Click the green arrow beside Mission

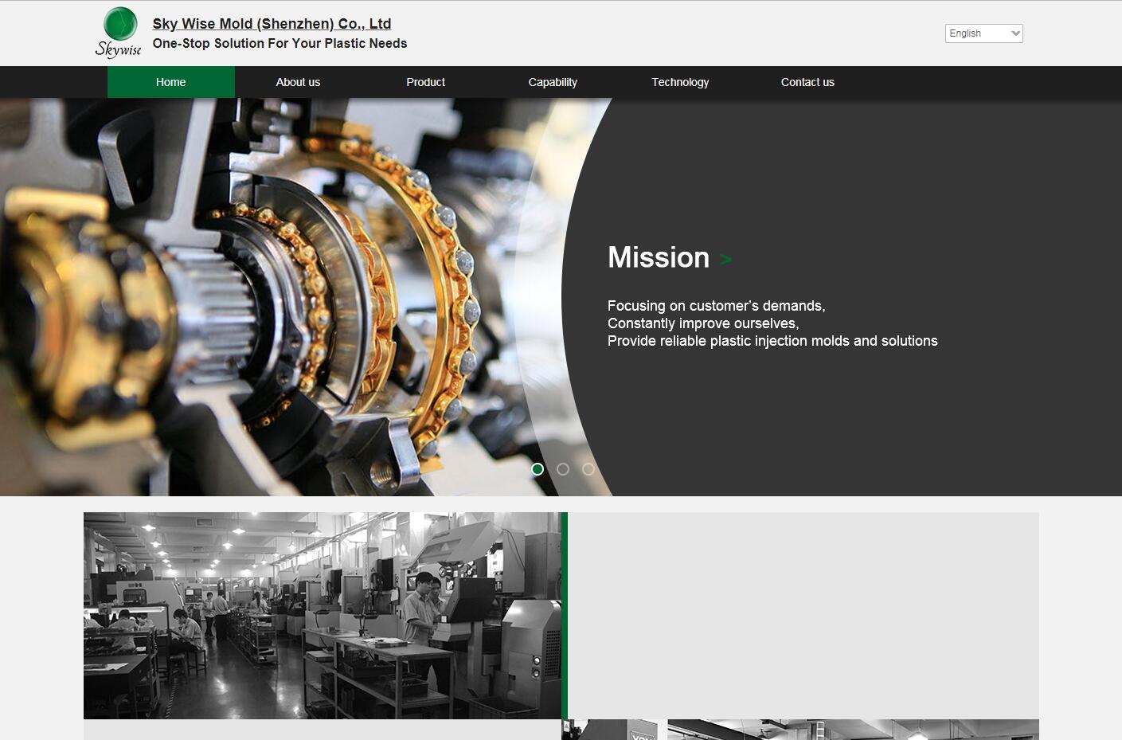tap(725, 259)
